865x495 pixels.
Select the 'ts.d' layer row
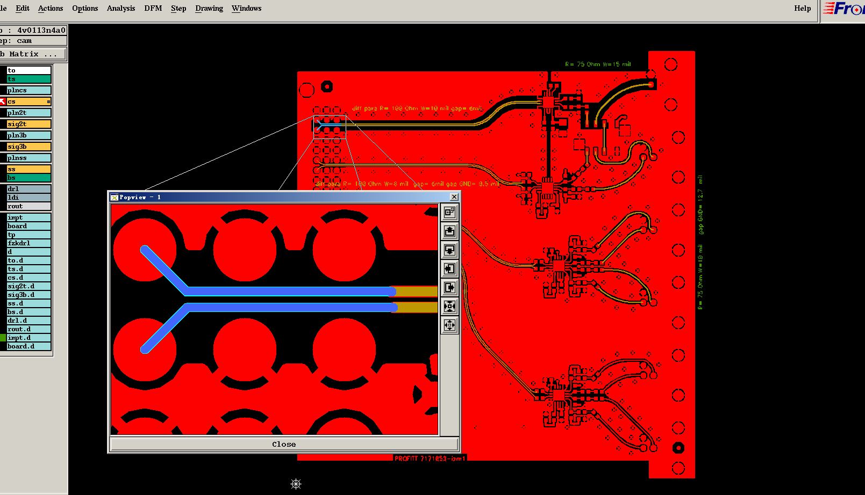(x=29, y=269)
